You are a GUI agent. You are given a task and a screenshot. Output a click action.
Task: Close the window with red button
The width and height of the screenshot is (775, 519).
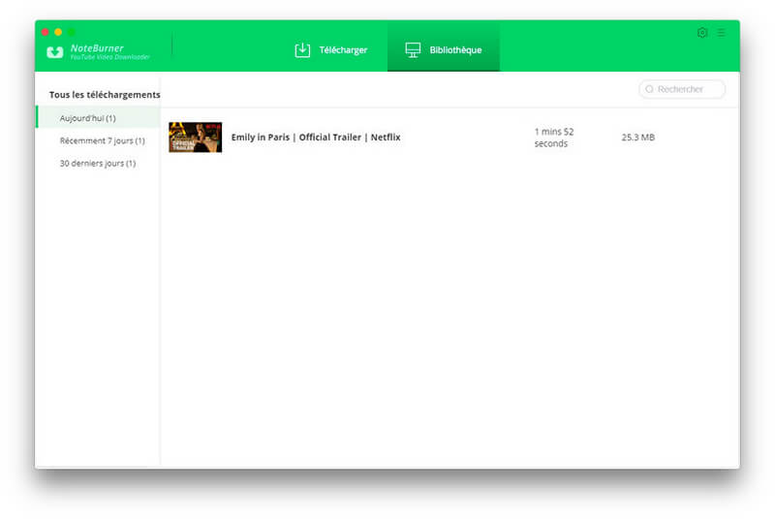(45, 32)
